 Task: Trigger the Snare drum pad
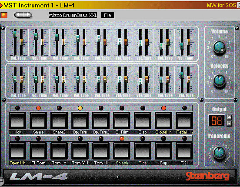point(38,120)
